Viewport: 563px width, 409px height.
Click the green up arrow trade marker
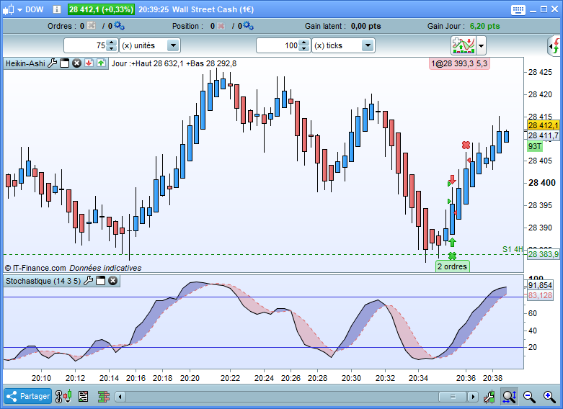(453, 242)
